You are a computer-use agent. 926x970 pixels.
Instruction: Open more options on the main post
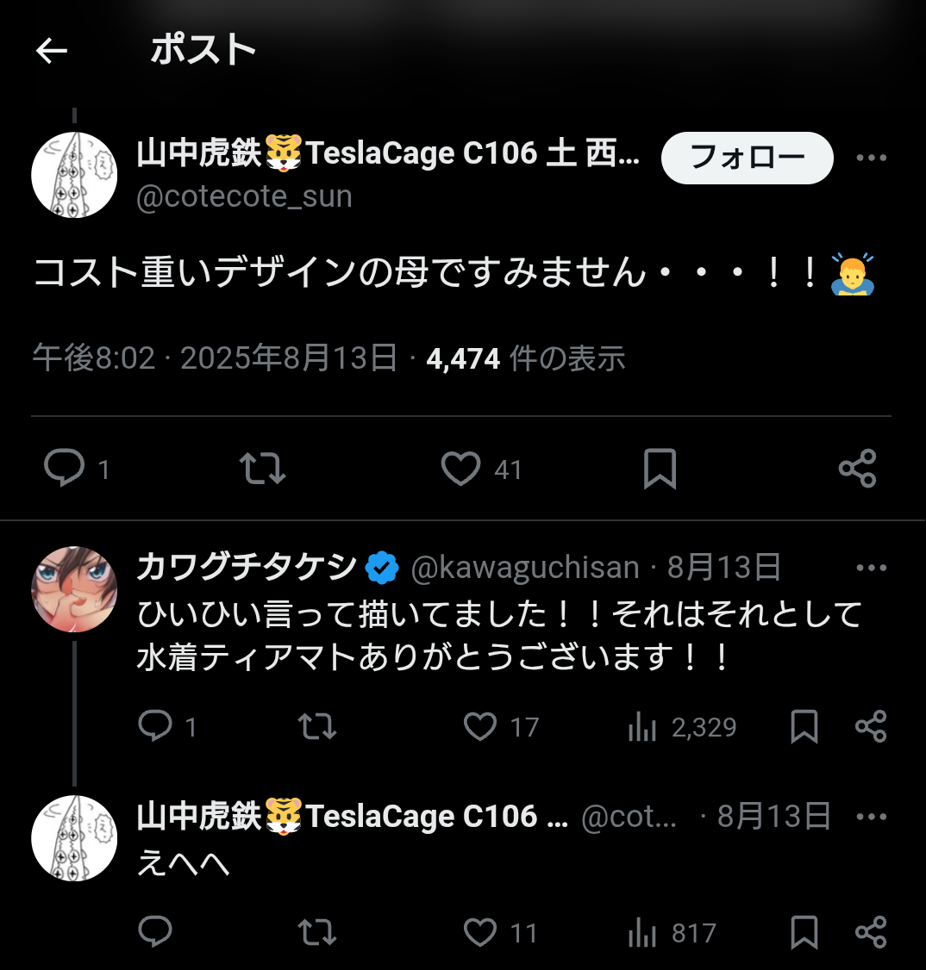tap(871, 158)
